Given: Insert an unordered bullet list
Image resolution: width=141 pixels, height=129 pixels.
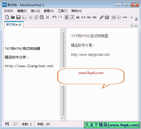Looking at the screenshot, I should point(114,17).
